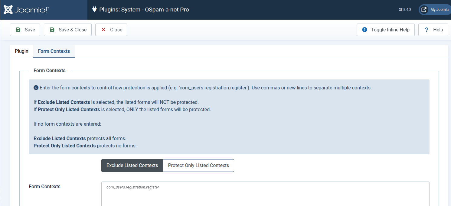Click bold 'Exclude Listed Contexts' protects all forms
The width and height of the screenshot is (451, 206).
tap(60, 138)
